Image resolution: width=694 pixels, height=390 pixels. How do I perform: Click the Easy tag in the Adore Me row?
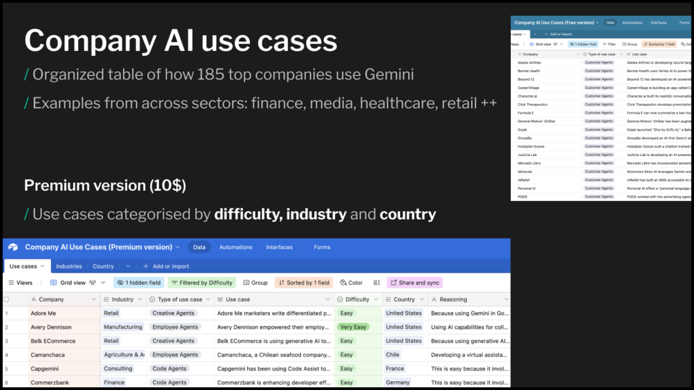[x=346, y=313]
